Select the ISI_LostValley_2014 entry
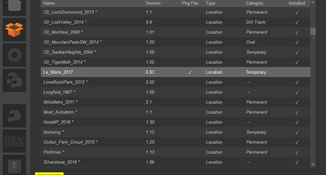The image size is (326, 175). 176,22
